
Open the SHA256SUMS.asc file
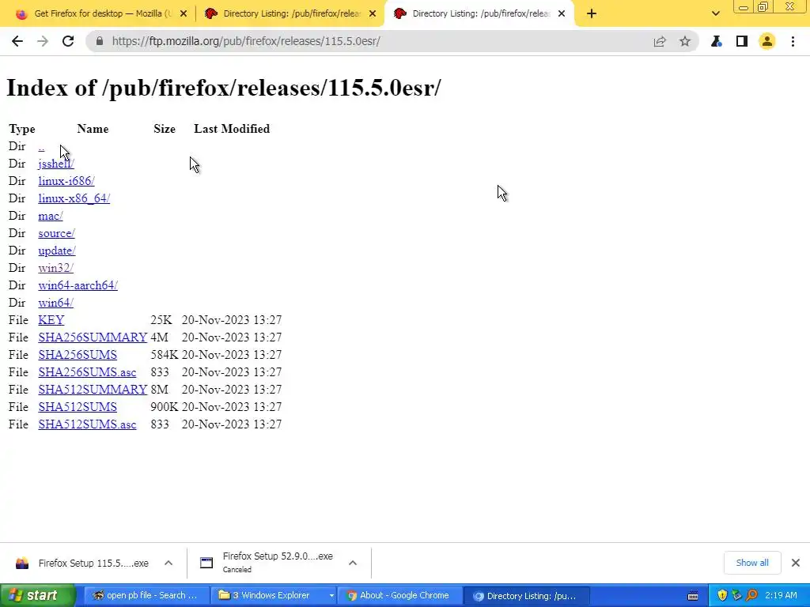click(x=87, y=372)
